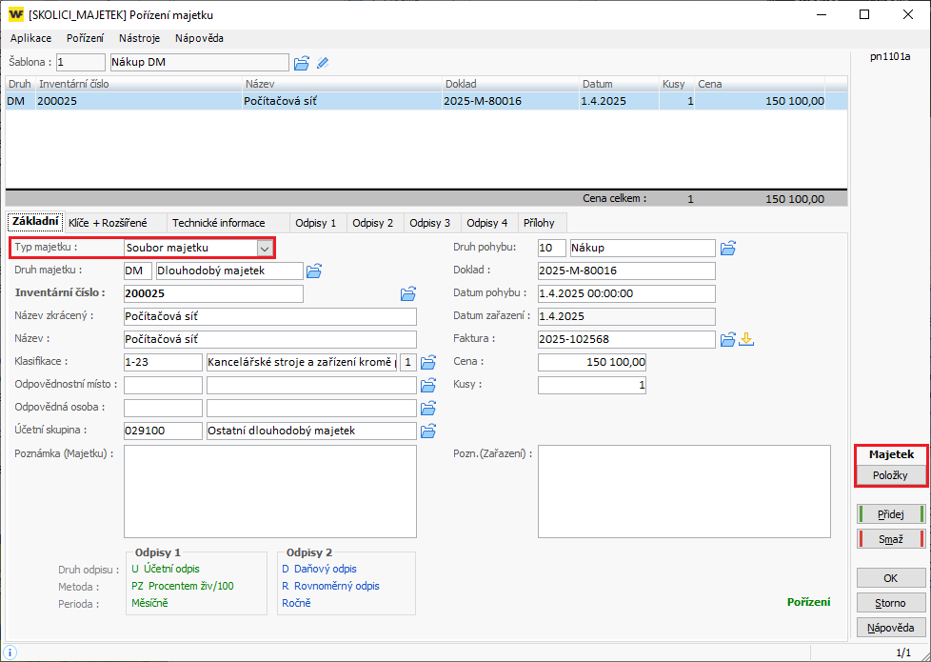Click the yellow application icon in the title bar

click(16, 15)
